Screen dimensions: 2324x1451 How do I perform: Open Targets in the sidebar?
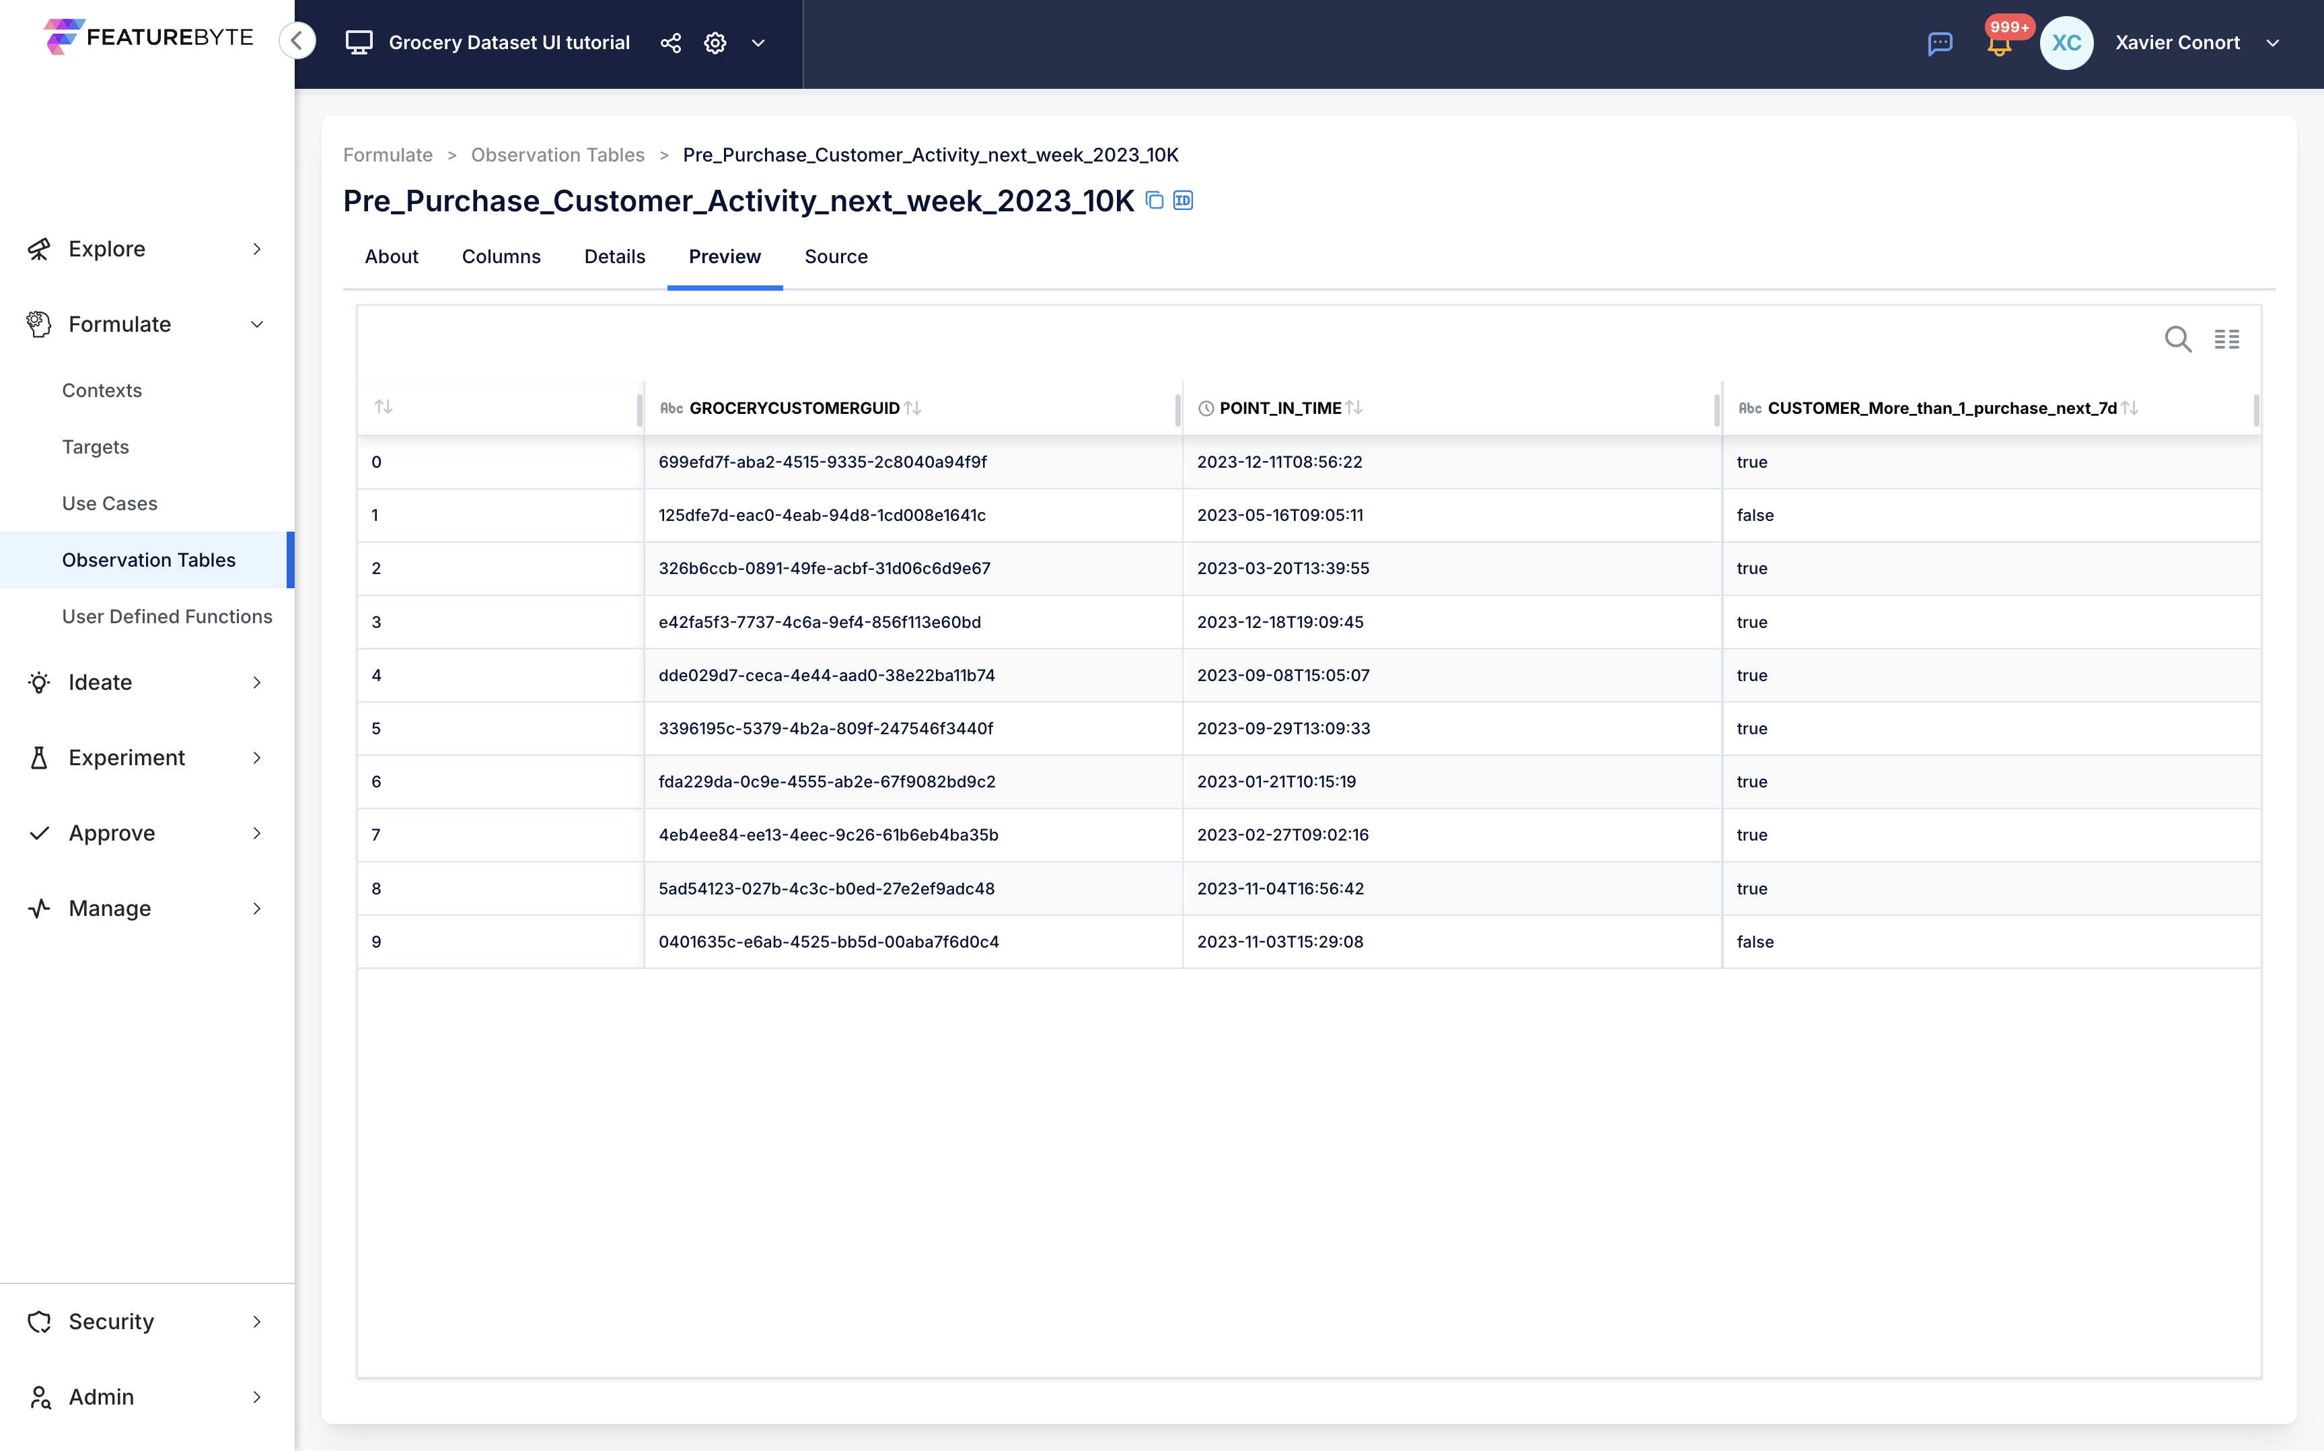[95, 446]
